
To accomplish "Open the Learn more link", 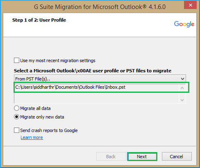I will (x=32, y=137).
